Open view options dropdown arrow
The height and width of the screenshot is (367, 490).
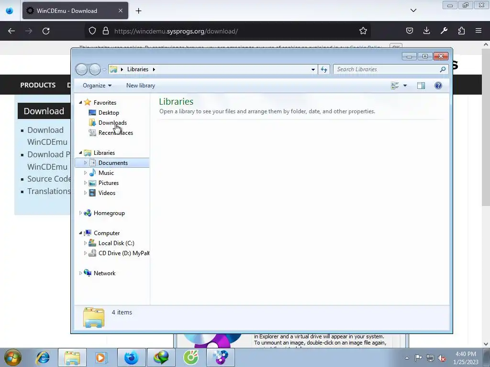click(x=405, y=86)
